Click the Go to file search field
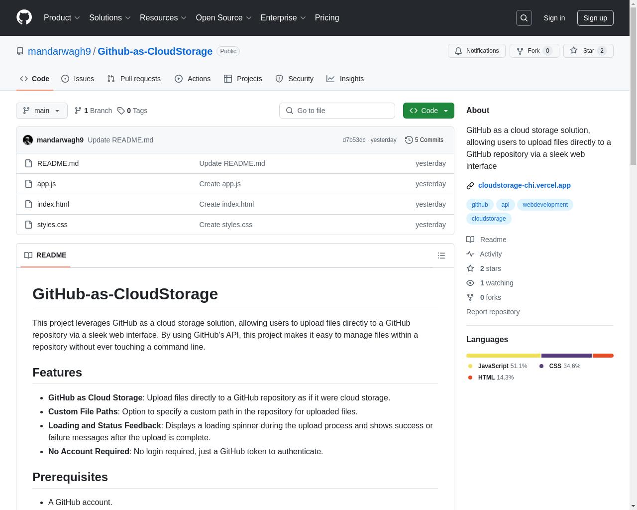Screen dimensions: 637x510 pyautogui.click(x=337, y=111)
